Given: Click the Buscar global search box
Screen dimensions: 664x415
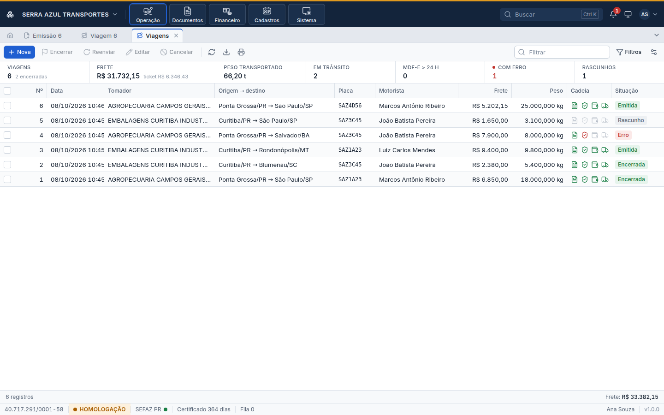Looking at the screenshot, I should [x=551, y=14].
